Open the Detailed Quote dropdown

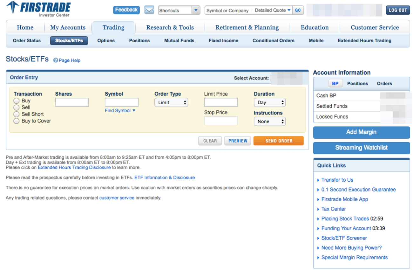coord(273,10)
